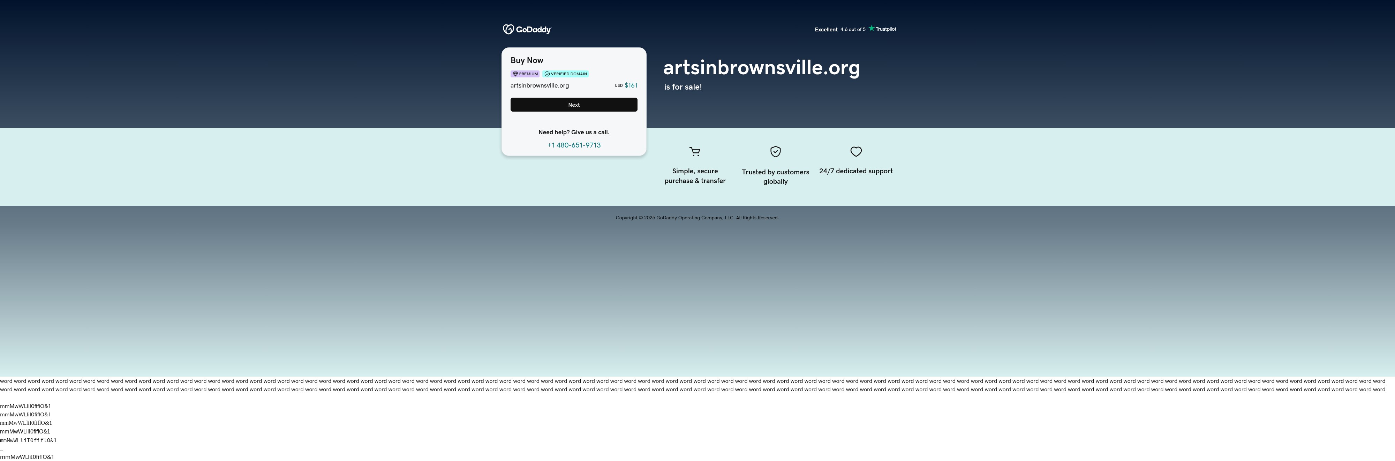Viewport: 1395px width, 461px height.
Task: Click '24/7 dedicated support' text
Action: (x=855, y=171)
